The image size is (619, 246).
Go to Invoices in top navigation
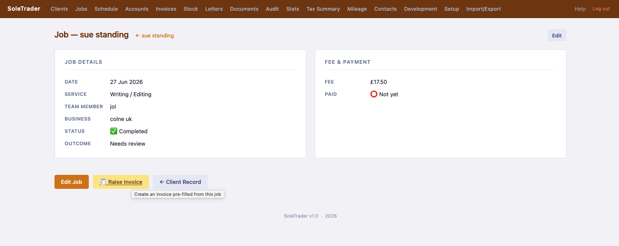[166, 9]
